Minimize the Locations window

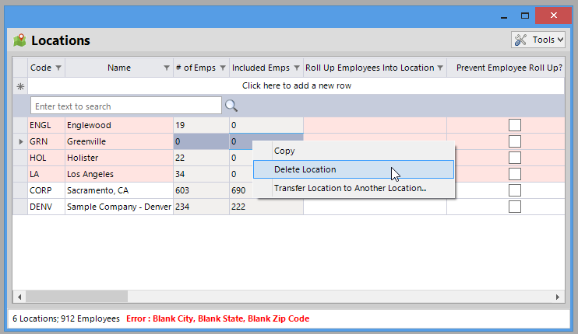point(504,16)
